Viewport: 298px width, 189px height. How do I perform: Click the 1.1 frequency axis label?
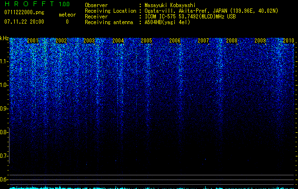pos(4,61)
